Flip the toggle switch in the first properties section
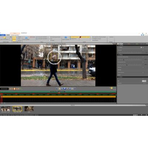148x148 pixels. 142,47
